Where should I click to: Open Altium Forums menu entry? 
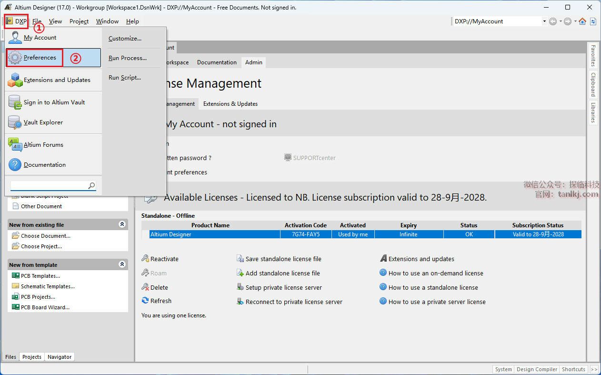point(53,145)
